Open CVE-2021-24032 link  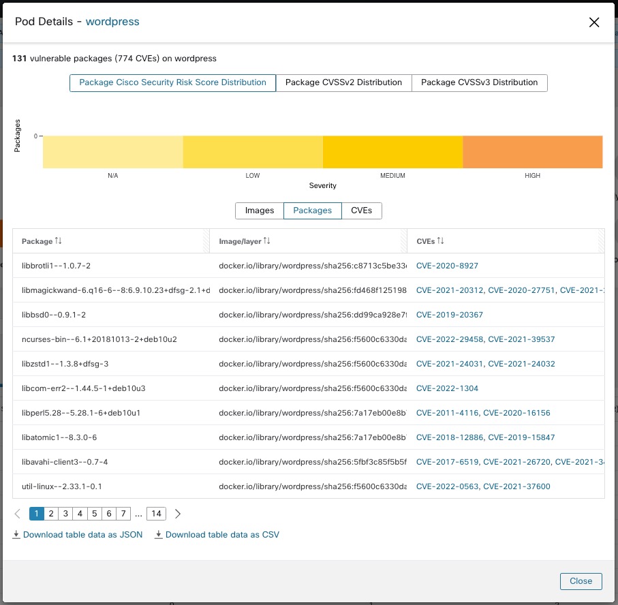coord(521,364)
